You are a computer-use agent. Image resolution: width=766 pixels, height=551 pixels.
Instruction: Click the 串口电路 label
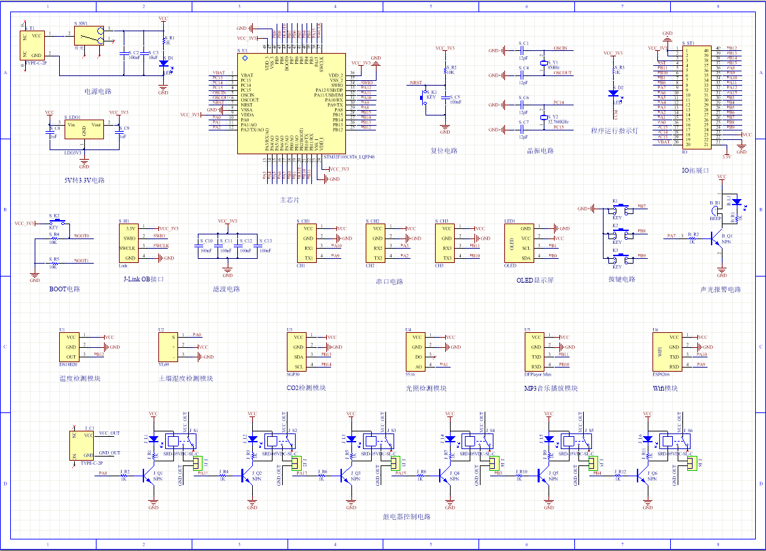(x=389, y=282)
